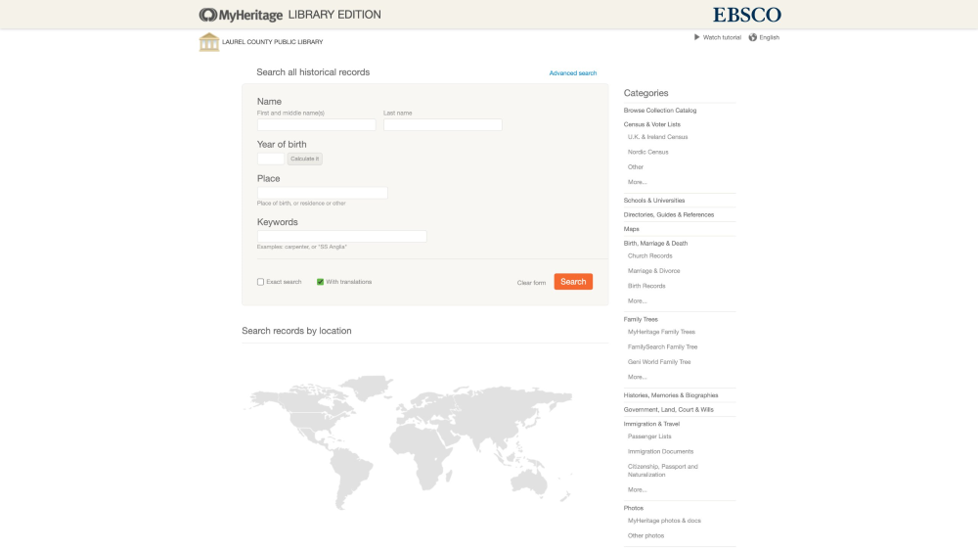
Task: Open Other photos subcategory
Action: pyautogui.click(x=645, y=536)
